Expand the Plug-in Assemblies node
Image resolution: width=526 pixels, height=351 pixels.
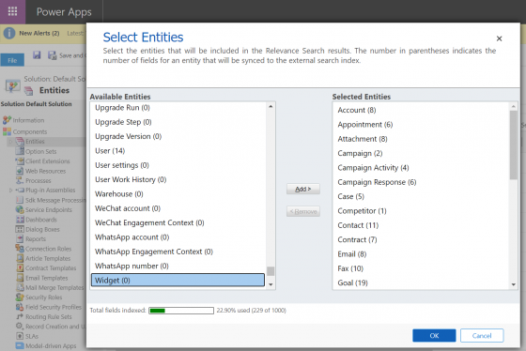10,191
